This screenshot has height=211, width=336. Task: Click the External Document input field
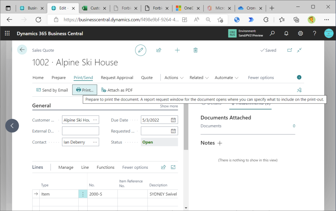(x=81, y=131)
